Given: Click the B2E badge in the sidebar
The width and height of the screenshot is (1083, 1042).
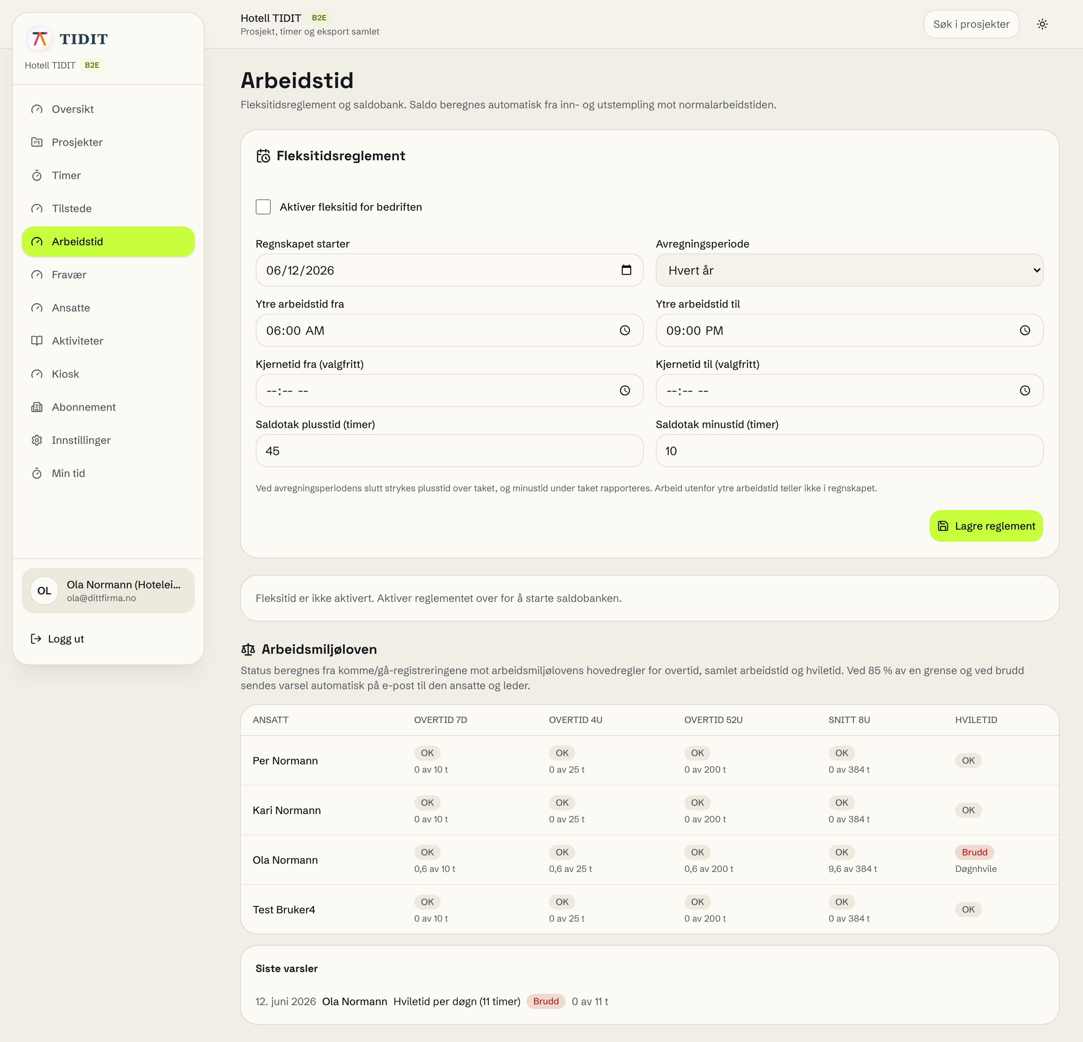Looking at the screenshot, I should [x=92, y=65].
